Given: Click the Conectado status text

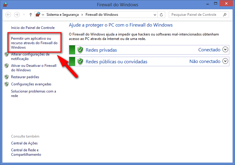Looking at the screenshot, I should 209,50.
